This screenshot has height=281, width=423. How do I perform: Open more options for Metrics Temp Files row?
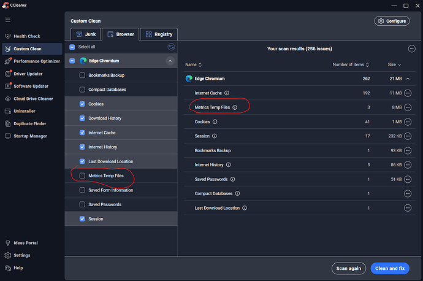tap(408, 107)
